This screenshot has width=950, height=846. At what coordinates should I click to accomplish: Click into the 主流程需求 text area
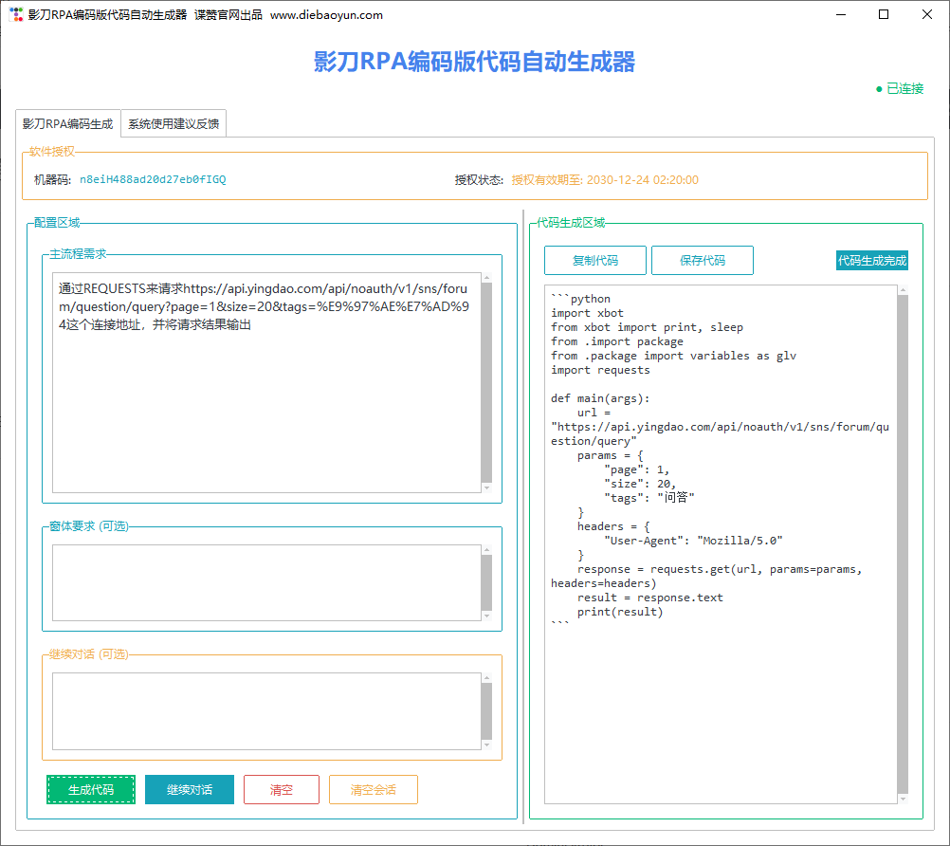(x=266, y=382)
